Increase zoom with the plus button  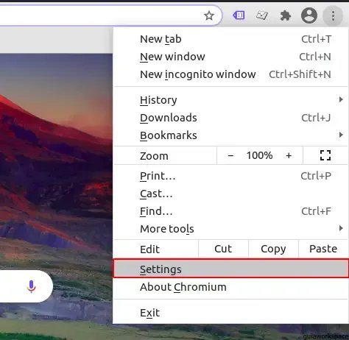click(289, 155)
